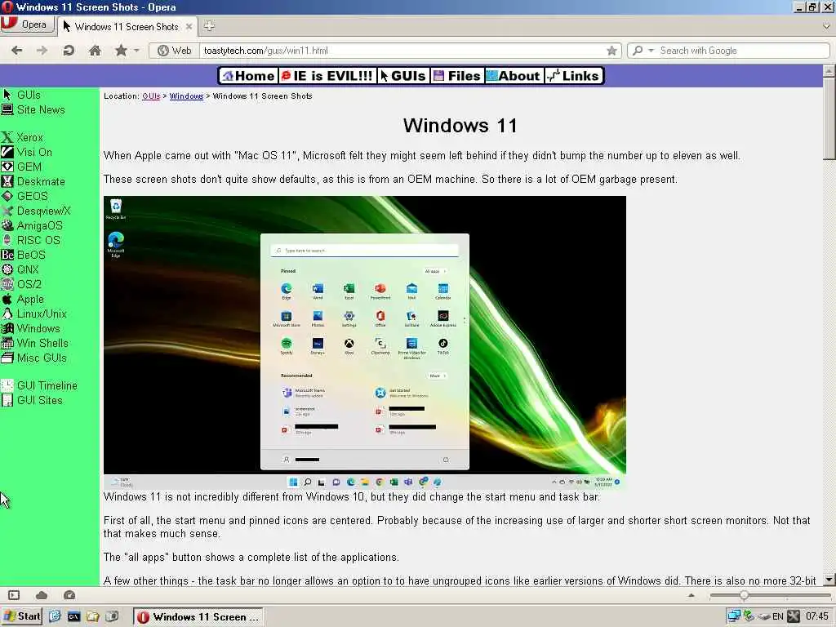Click the Visi On sidebar icon
Screen dimensions: 836x627
coord(7,152)
